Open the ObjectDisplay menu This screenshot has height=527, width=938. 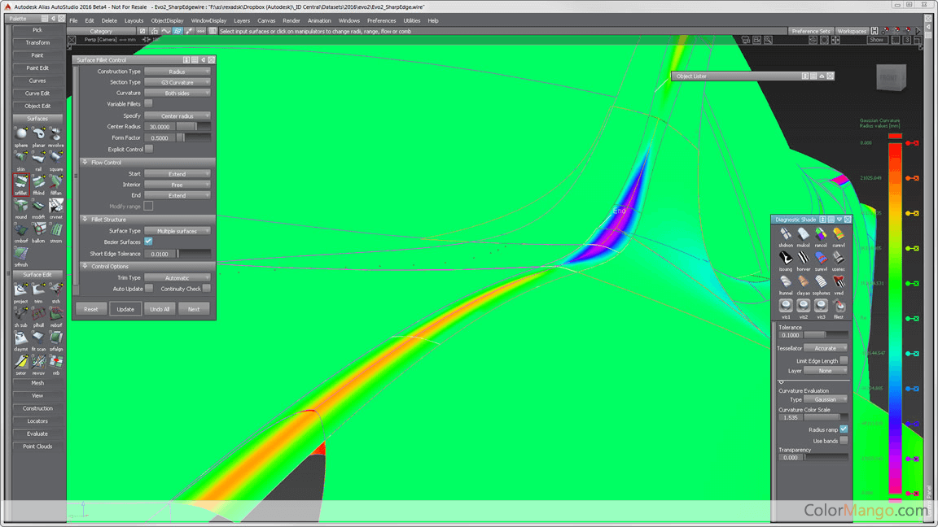coord(167,20)
